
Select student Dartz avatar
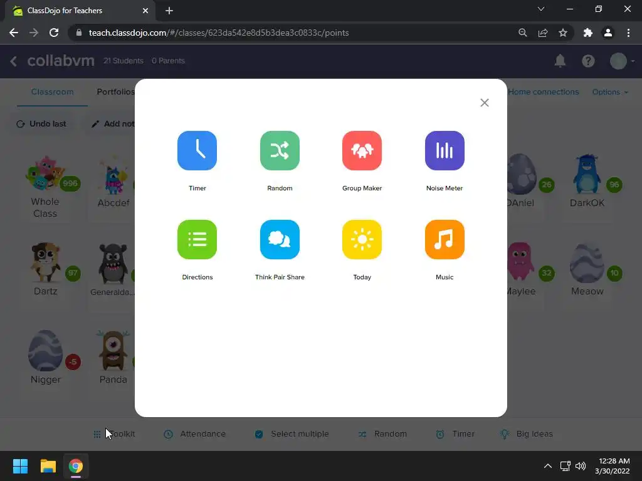(x=45, y=262)
